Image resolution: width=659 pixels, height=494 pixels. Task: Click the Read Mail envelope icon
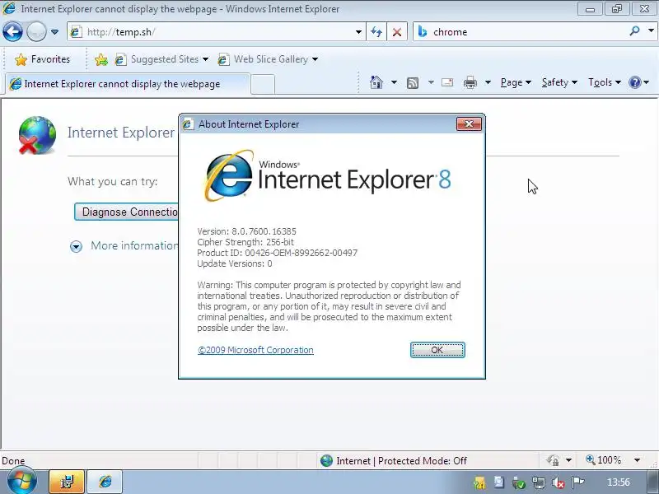447,82
